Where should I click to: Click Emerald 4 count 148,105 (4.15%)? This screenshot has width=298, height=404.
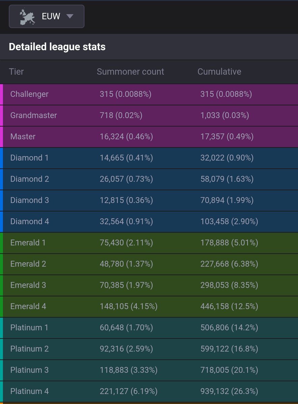128,306
